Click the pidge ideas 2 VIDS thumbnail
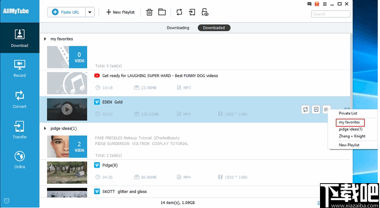 pos(67,146)
